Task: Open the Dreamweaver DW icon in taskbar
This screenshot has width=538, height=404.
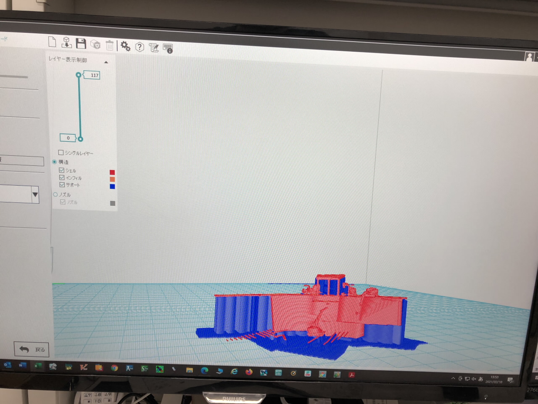Action: click(308, 374)
